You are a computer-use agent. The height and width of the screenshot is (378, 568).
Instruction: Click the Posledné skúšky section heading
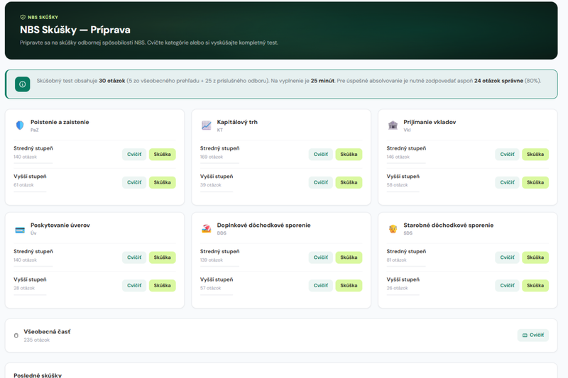coord(38,375)
